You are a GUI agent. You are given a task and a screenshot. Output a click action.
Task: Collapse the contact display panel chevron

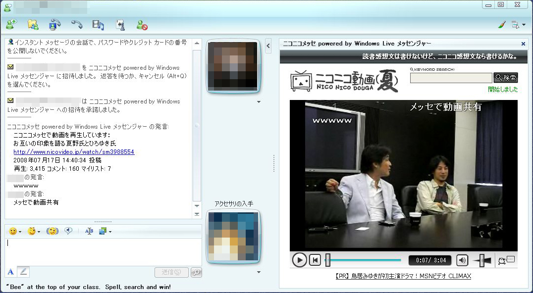(x=268, y=46)
